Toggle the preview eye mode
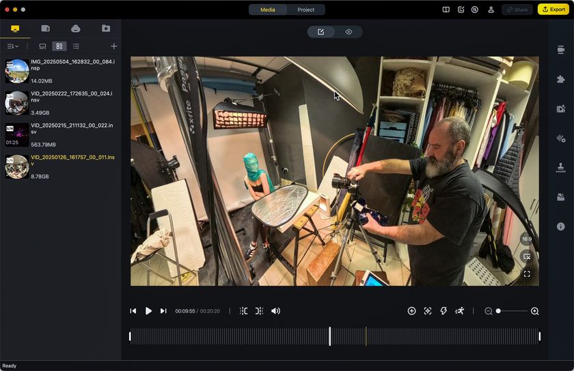The width and height of the screenshot is (574, 371). coord(348,32)
